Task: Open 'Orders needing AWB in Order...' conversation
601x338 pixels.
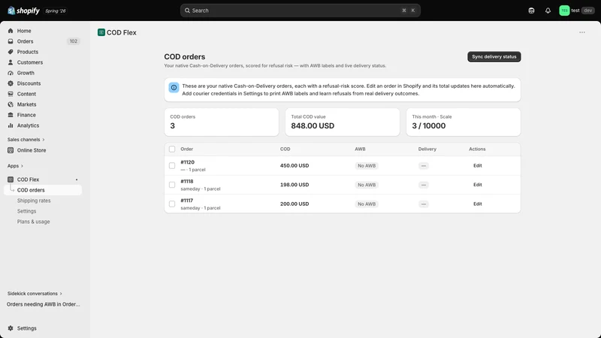Action: 44,304
